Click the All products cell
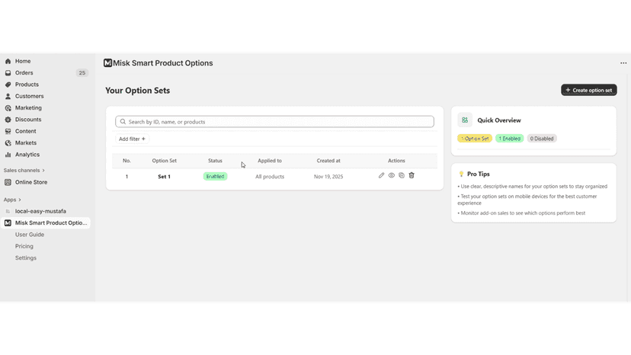631x355 pixels. [x=270, y=177]
